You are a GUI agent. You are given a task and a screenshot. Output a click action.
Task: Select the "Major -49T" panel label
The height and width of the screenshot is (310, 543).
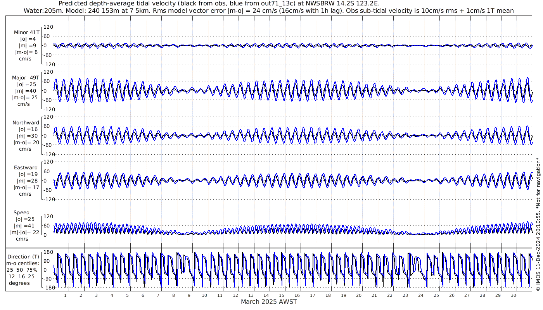pyautogui.click(x=26, y=78)
